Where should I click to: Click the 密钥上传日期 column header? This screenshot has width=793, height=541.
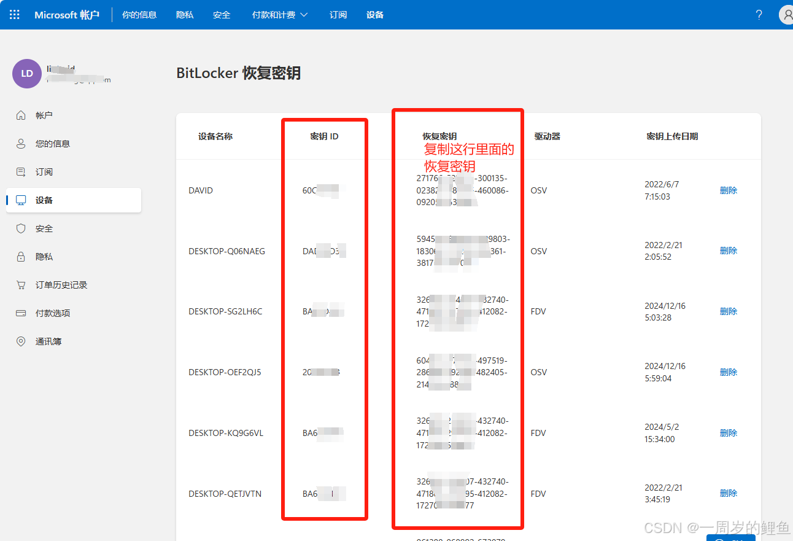click(672, 136)
